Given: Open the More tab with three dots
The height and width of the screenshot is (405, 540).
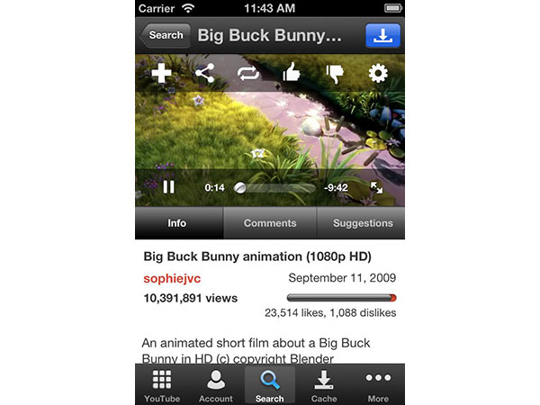Looking at the screenshot, I should (378, 386).
